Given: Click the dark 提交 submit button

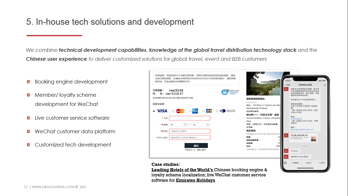Looking at the screenshot, I should coord(196,145).
